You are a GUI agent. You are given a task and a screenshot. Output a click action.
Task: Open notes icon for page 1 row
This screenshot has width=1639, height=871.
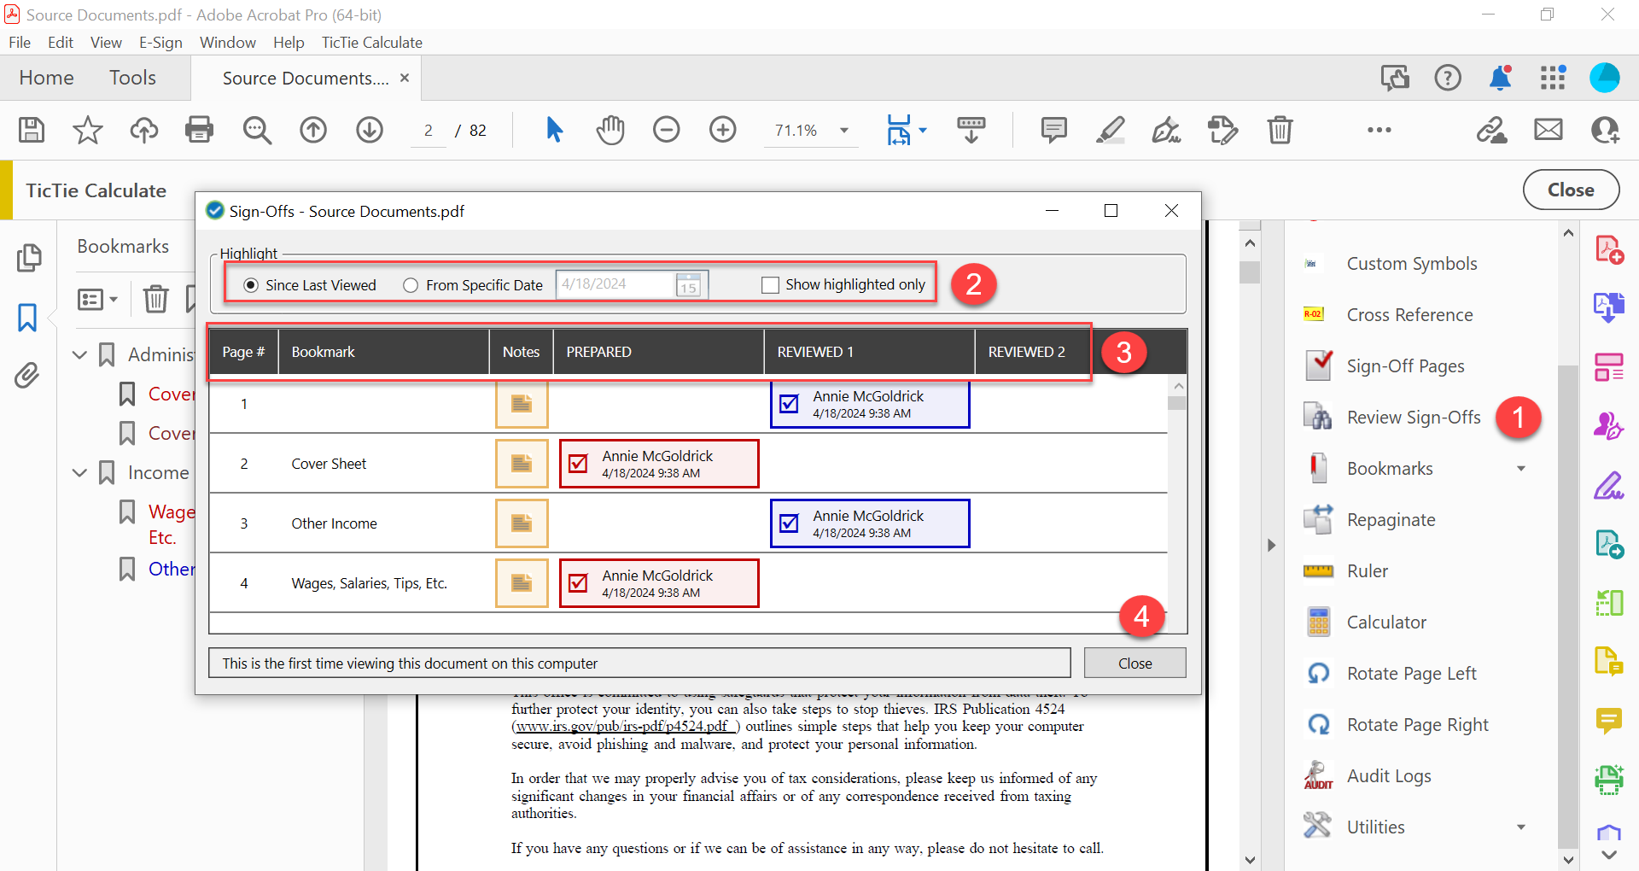522,404
